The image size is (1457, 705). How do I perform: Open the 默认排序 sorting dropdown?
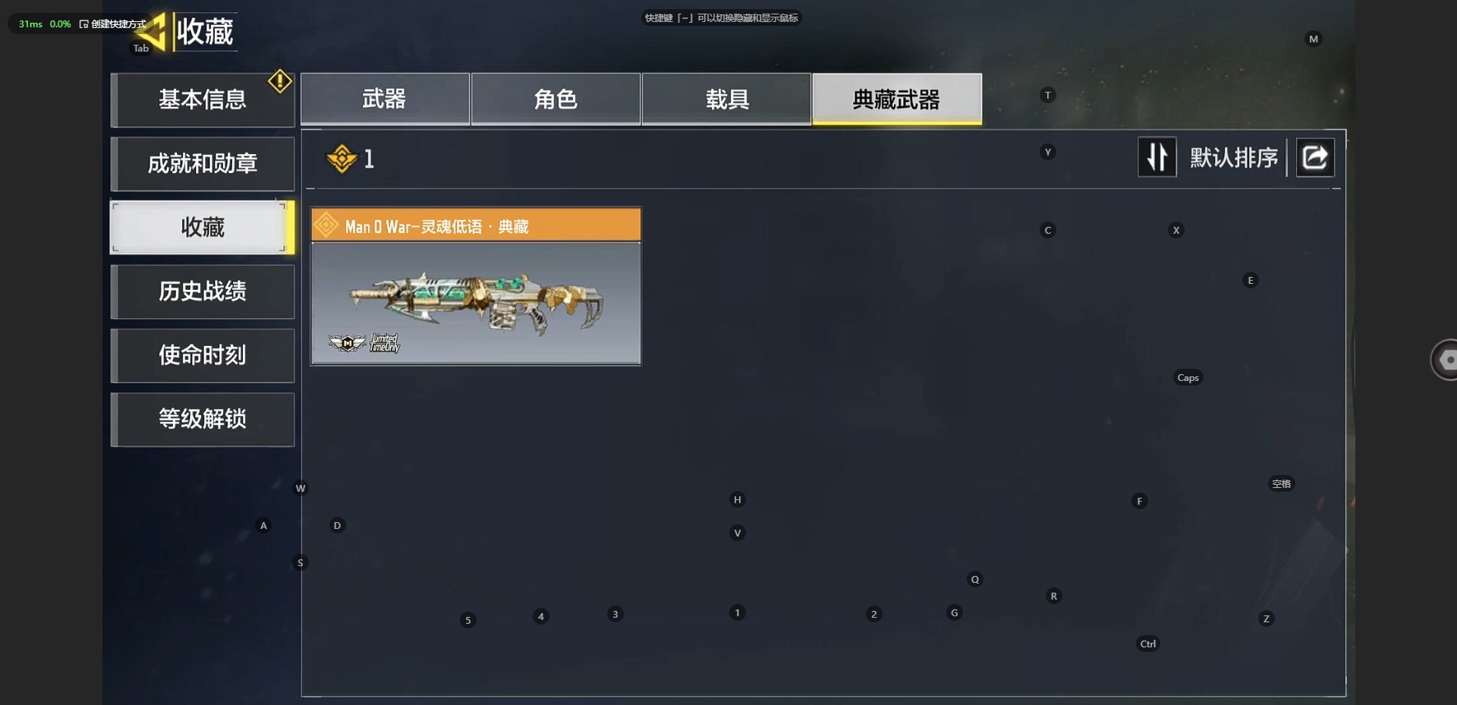tap(1234, 158)
